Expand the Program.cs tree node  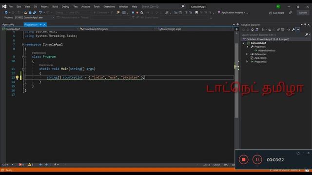click(247, 62)
